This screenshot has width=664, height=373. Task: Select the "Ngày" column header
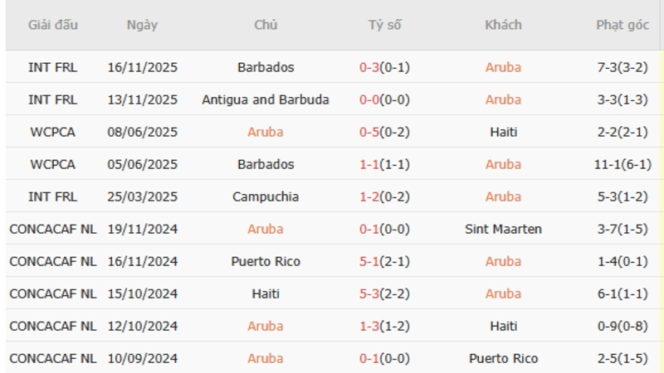142,25
